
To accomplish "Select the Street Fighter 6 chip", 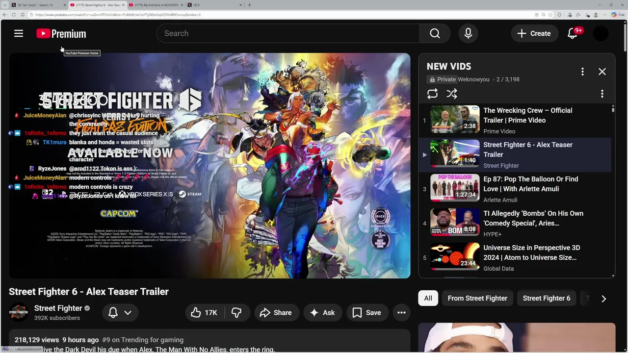I will (x=547, y=298).
